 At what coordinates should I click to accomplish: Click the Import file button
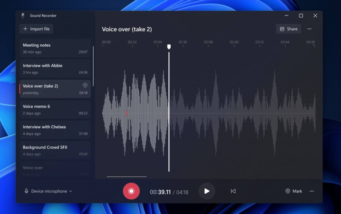[36, 29]
